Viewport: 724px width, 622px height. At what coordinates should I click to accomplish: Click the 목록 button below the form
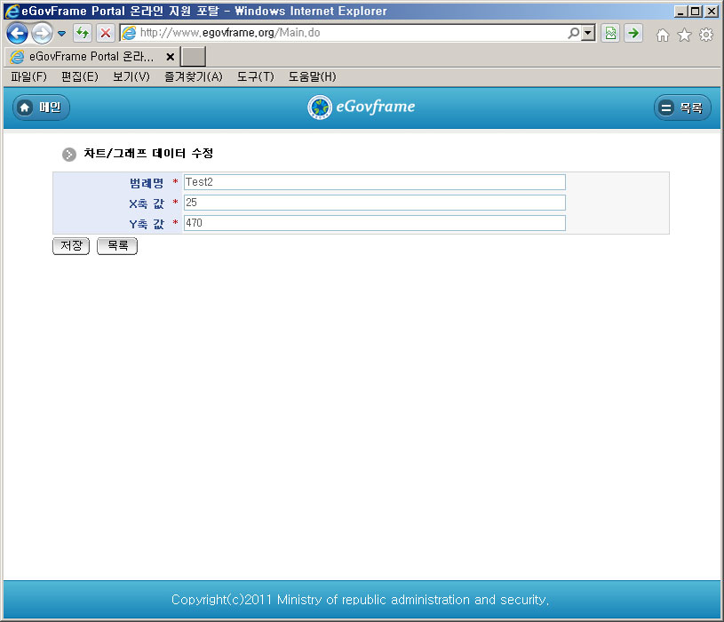(117, 246)
